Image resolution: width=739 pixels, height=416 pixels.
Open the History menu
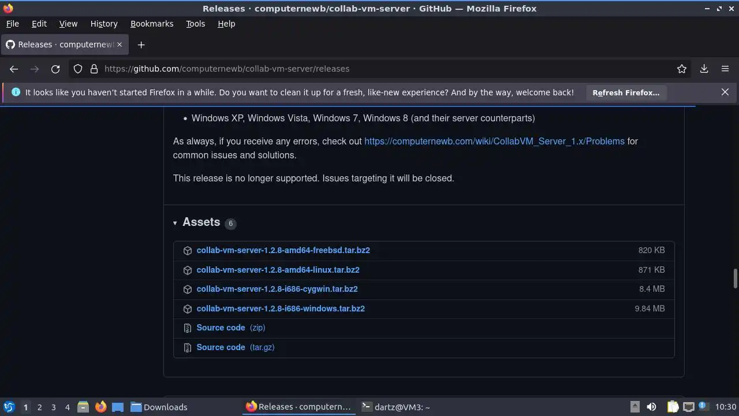(104, 24)
